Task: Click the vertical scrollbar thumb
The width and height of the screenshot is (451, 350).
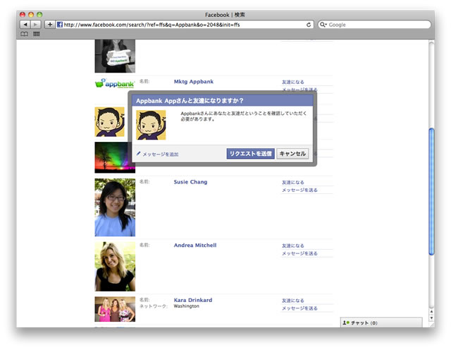Action: [x=431, y=191]
